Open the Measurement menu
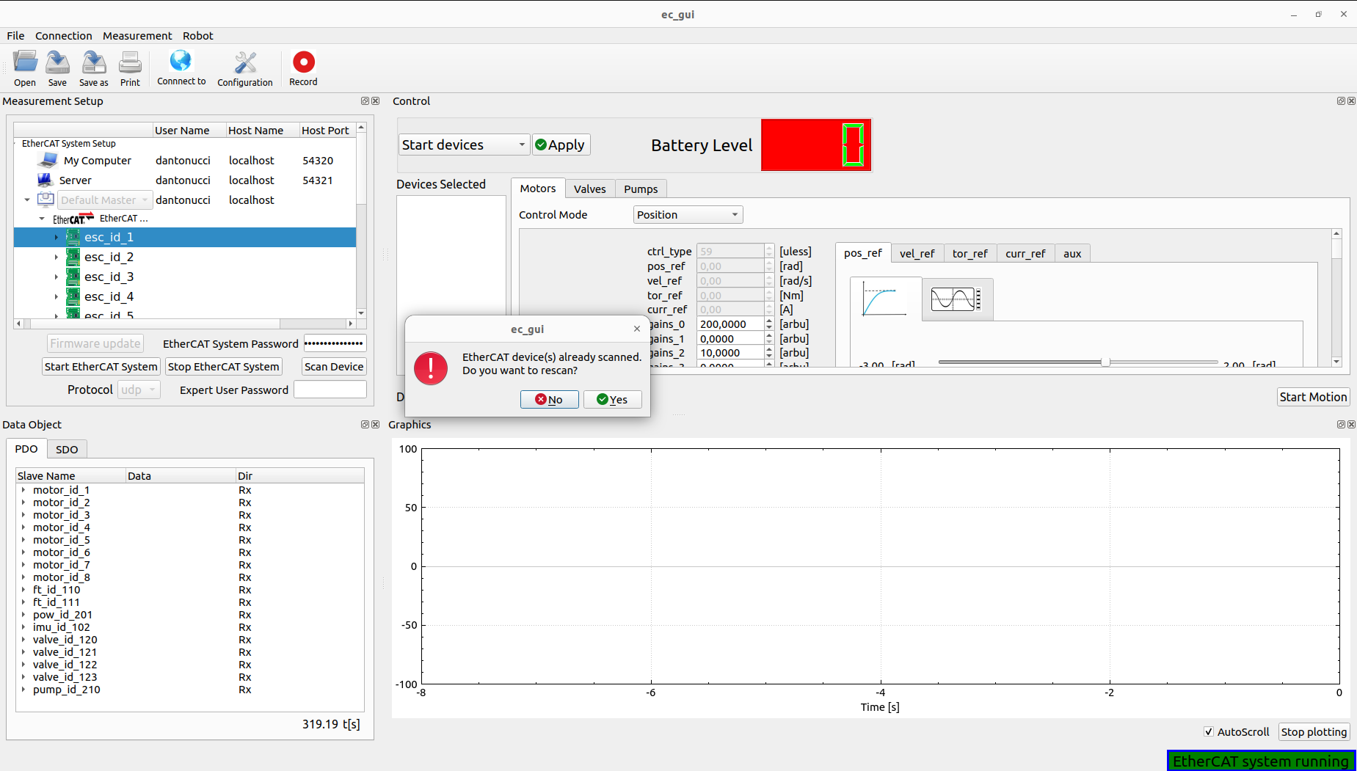 (137, 36)
